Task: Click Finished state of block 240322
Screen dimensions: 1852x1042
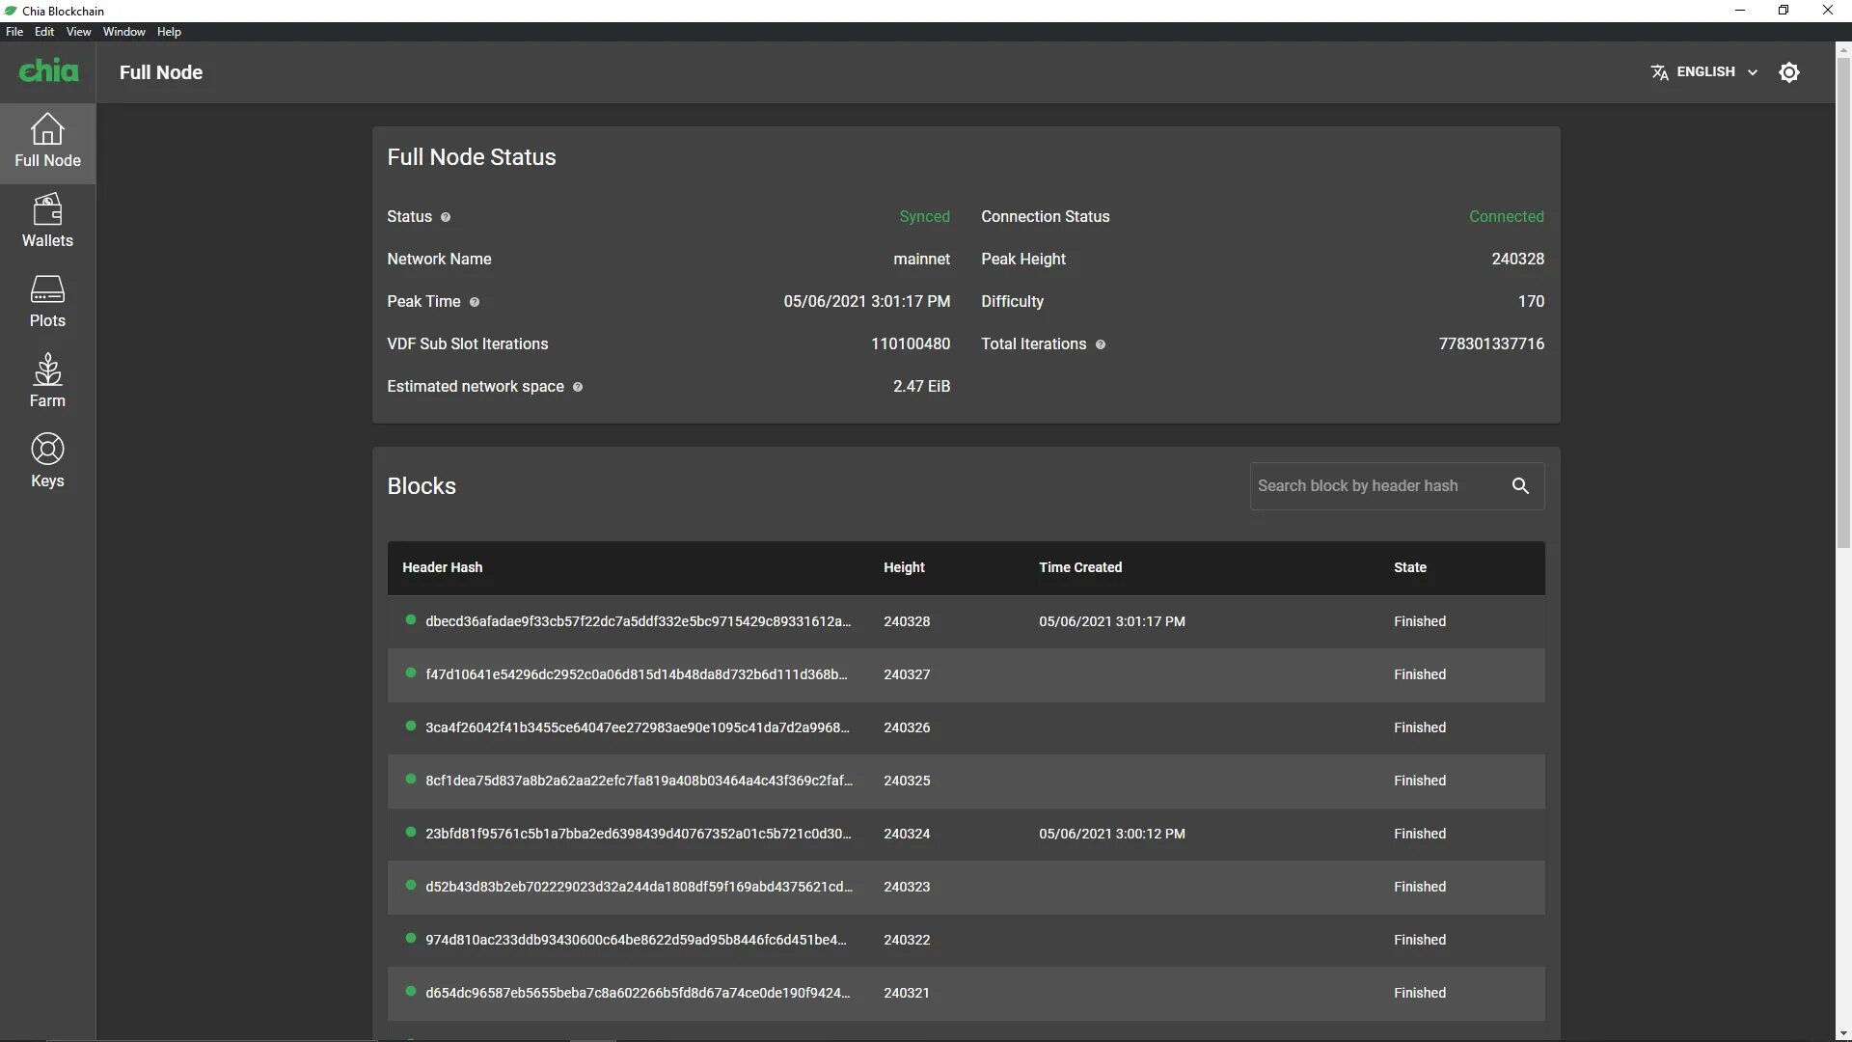Action: coord(1420,940)
